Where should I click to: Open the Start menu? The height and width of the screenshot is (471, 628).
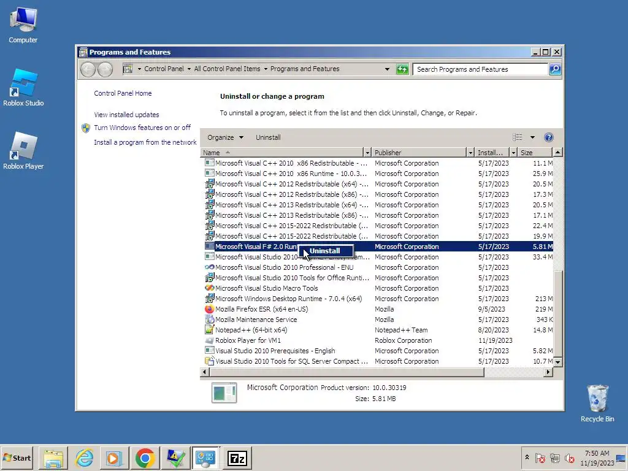(17, 458)
